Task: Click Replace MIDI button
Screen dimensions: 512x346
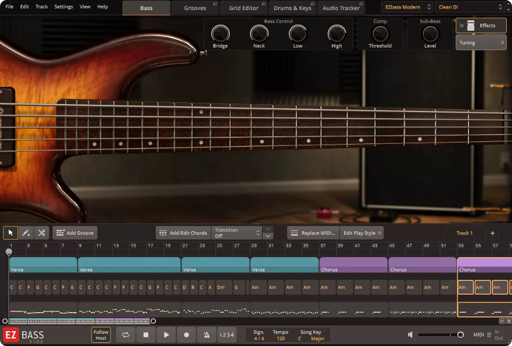Action: [x=313, y=233]
